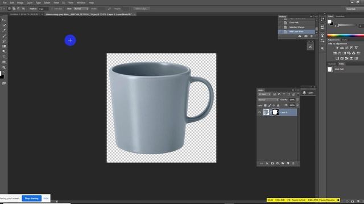Viewport: 364px width, 204px height.
Task: Create a new group folder icon
Action: [283, 163]
